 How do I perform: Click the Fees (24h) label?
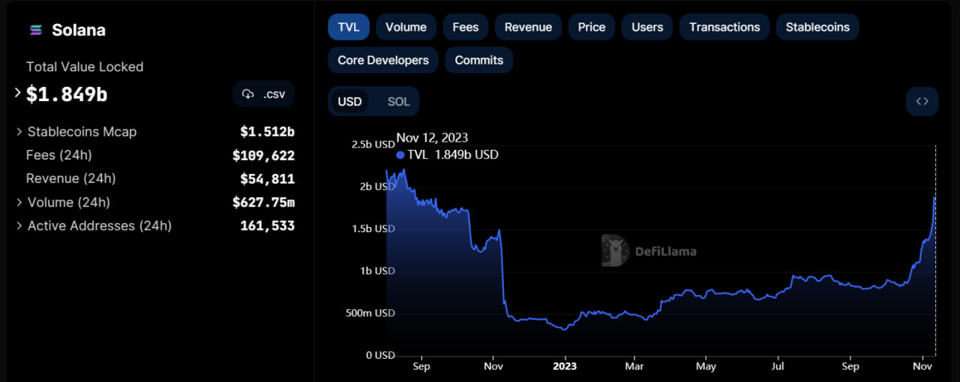(x=59, y=155)
